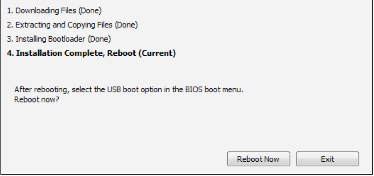Screen dimensions: 374x176
Task: Click the bold step number '4.'
Action: pyautogui.click(x=11, y=53)
